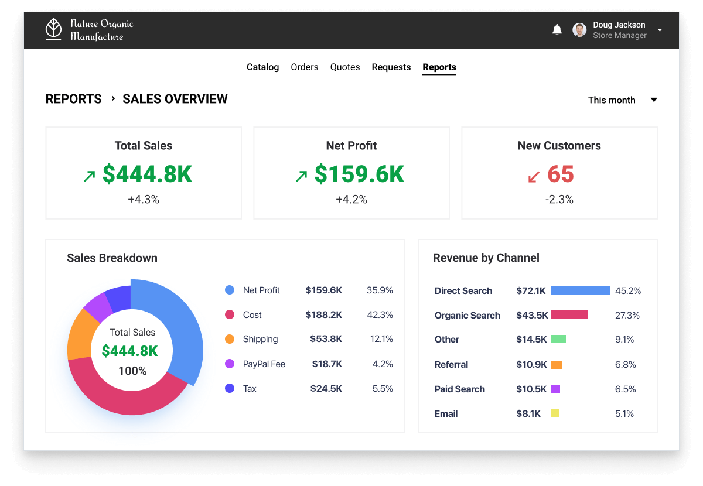Select the Requests tab

point(391,67)
